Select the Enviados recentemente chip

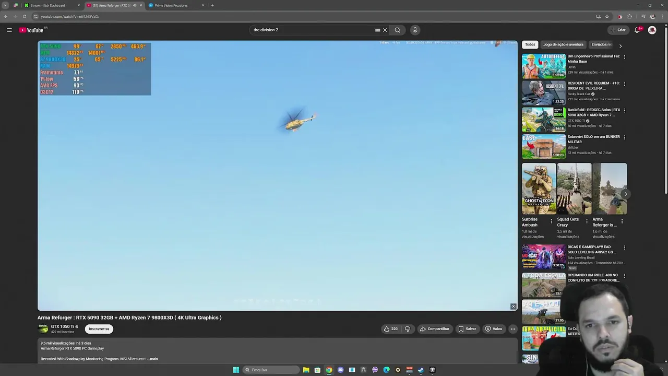tap(602, 45)
